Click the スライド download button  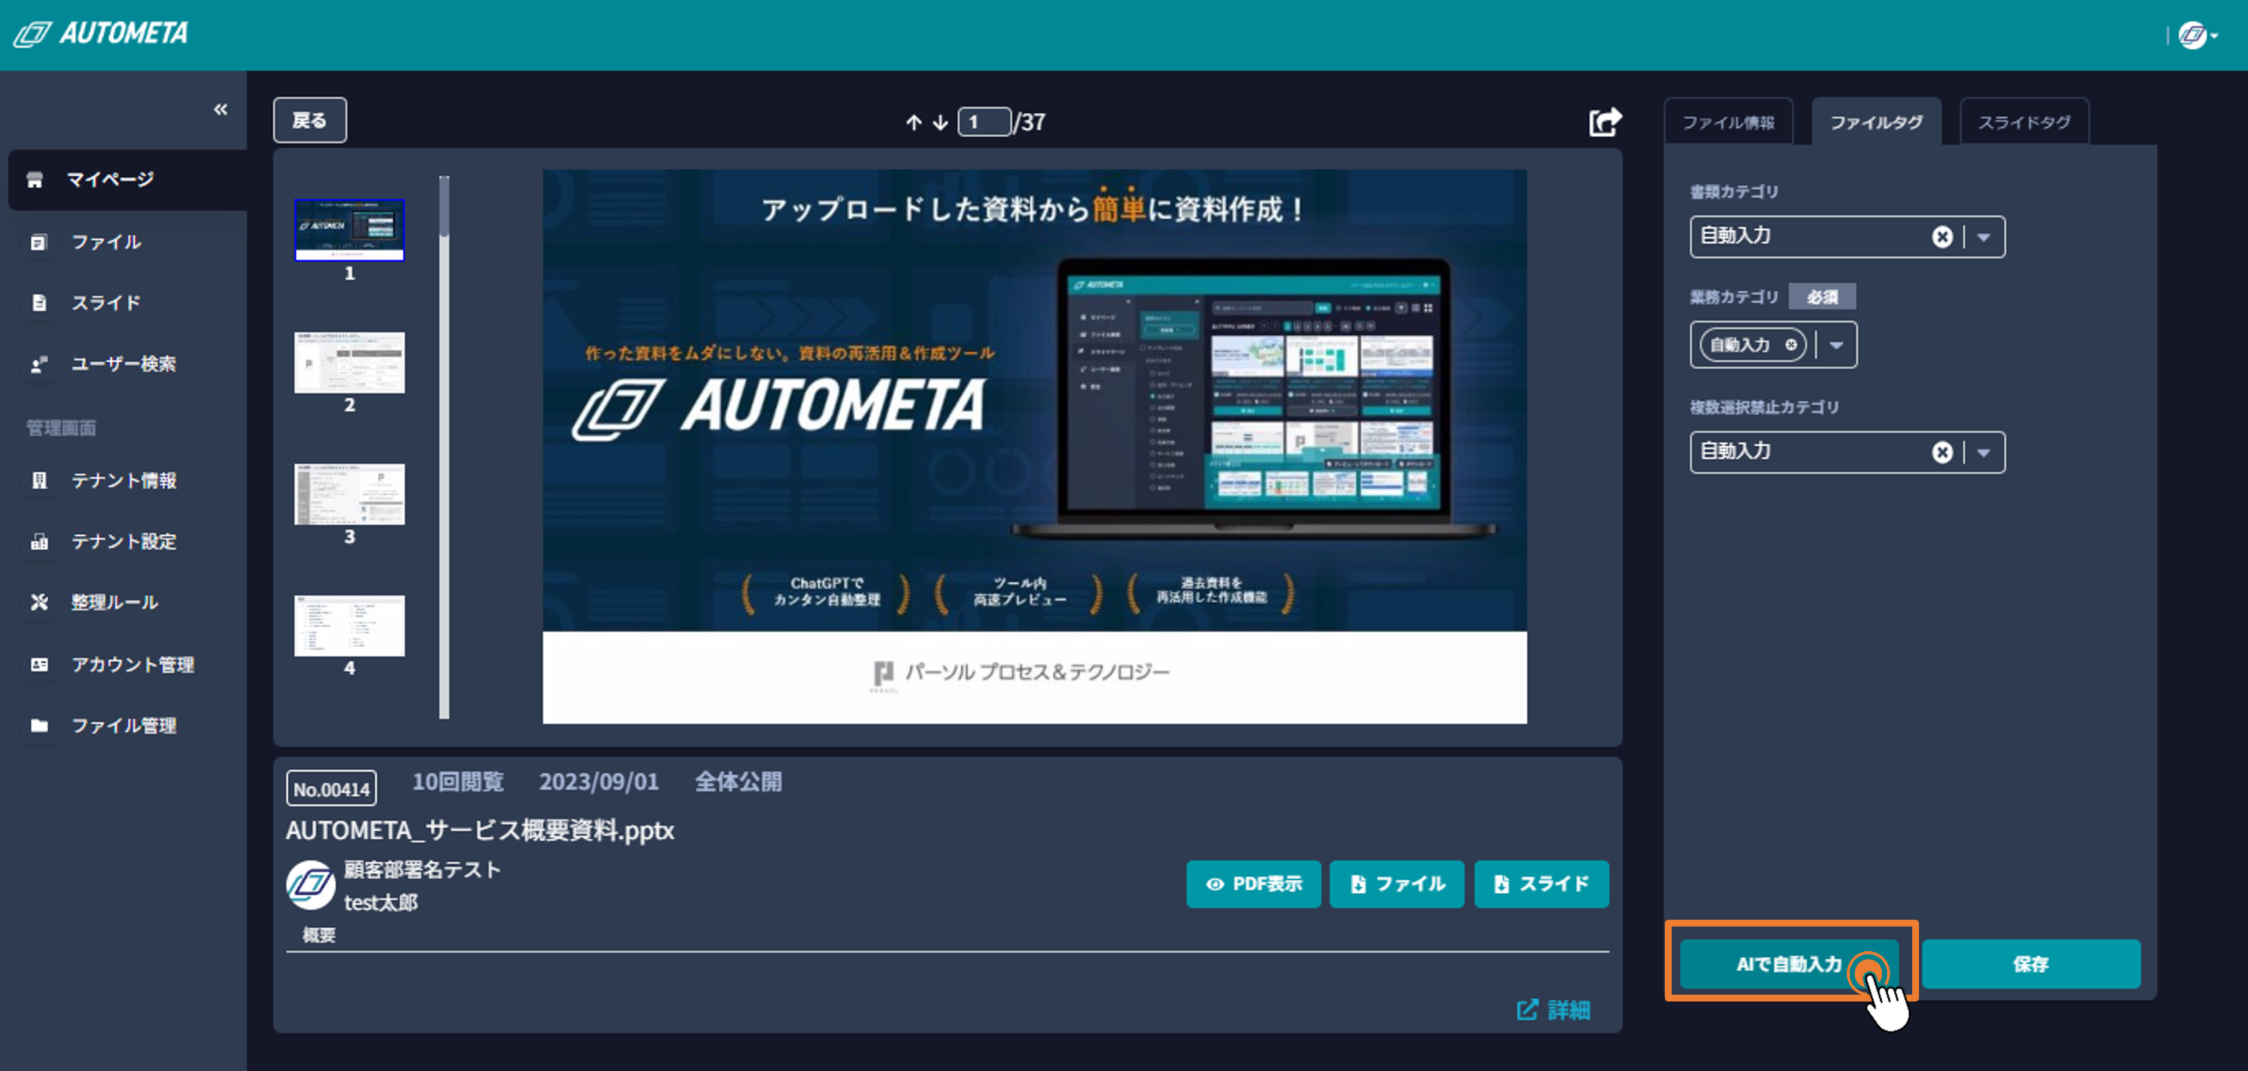[1541, 884]
